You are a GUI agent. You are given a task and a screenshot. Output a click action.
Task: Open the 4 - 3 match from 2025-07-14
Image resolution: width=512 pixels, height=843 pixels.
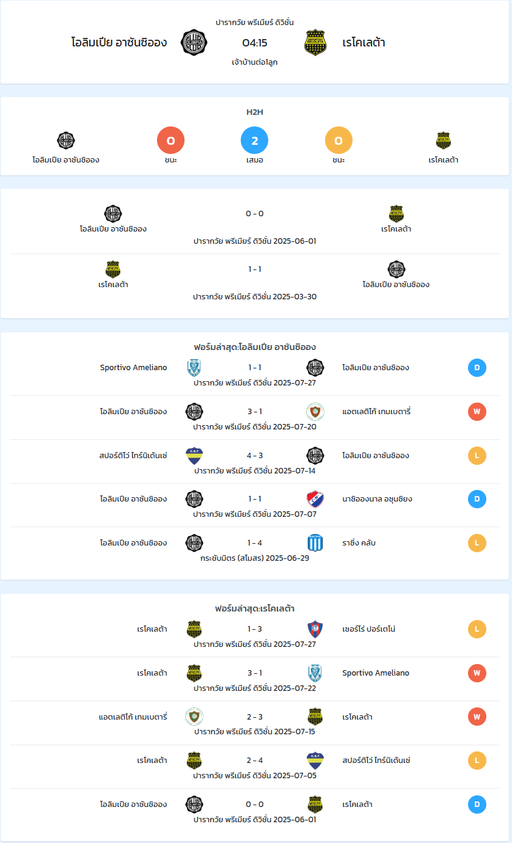click(x=255, y=462)
